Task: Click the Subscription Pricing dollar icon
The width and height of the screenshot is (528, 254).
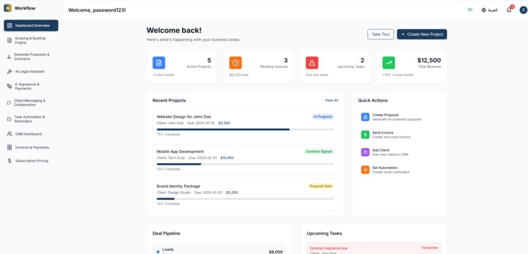Action: 9,161
